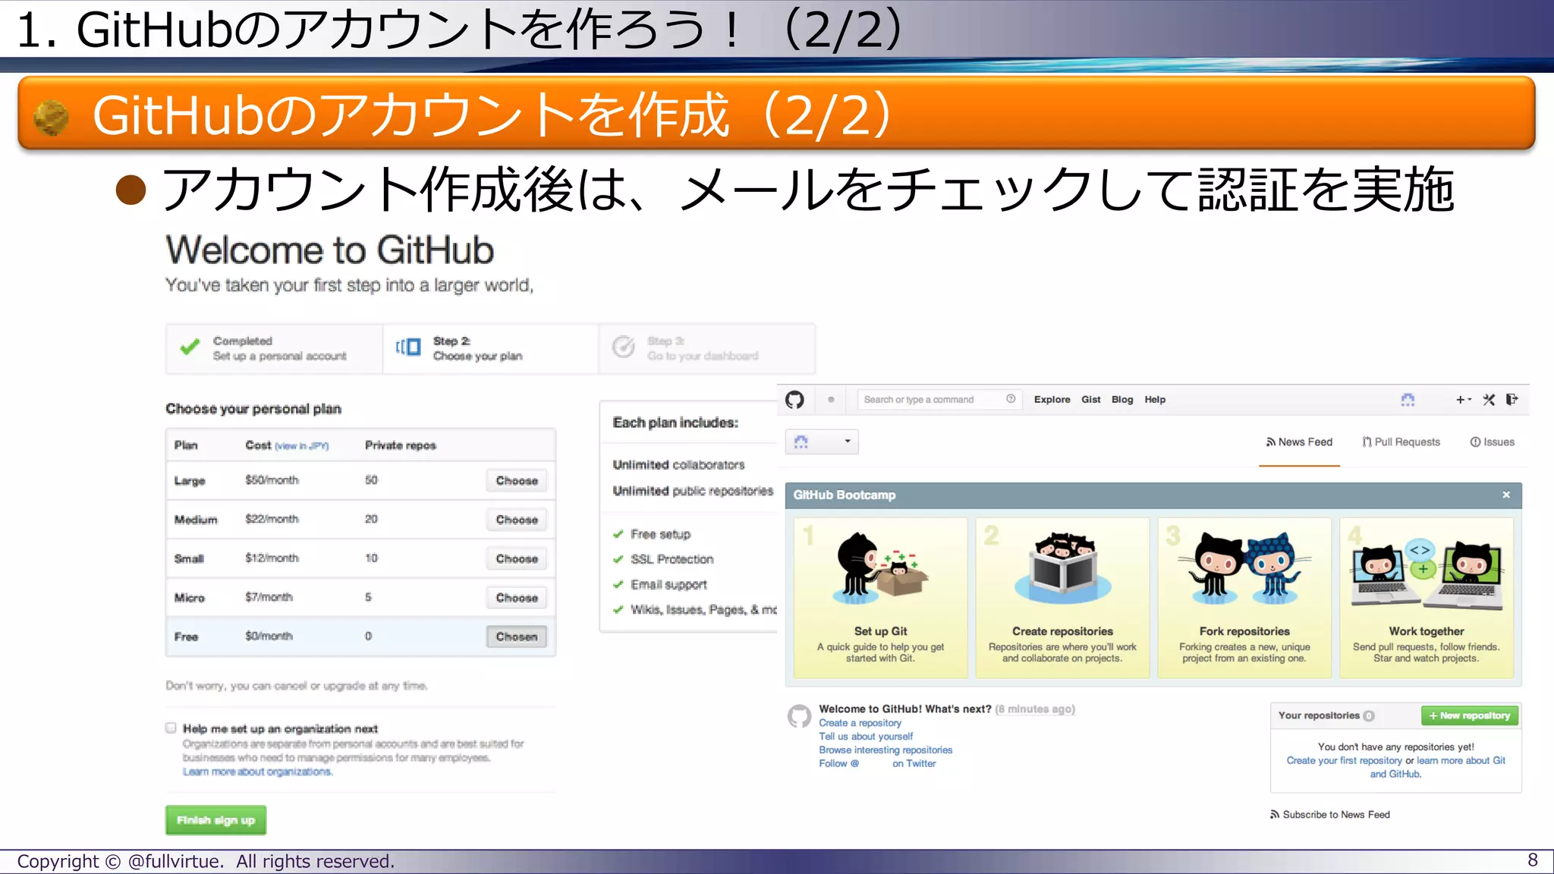Click the Email support feature text
Viewport: 1554px width, 874px height.
click(x=668, y=585)
